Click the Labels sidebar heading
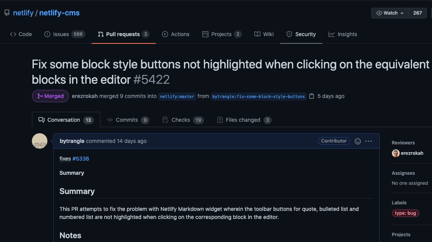 click(399, 203)
